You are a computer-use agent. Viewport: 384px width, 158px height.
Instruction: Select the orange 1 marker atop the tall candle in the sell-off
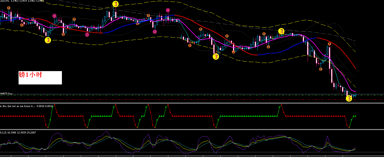(x=329, y=44)
